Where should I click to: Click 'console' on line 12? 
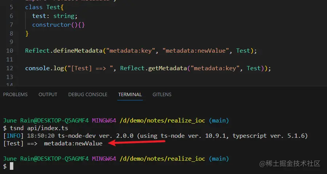click(37, 68)
